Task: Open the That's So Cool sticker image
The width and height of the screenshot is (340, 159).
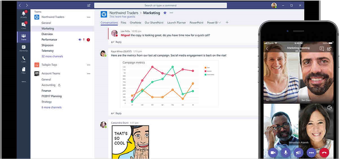Action: pos(130,142)
